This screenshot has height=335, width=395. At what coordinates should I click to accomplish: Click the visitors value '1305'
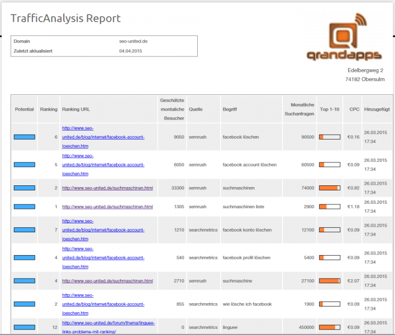pos(179,207)
